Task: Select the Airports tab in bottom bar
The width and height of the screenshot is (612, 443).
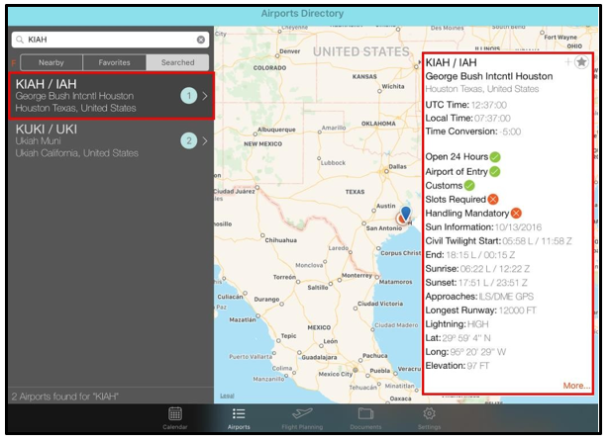Action: [239, 415]
